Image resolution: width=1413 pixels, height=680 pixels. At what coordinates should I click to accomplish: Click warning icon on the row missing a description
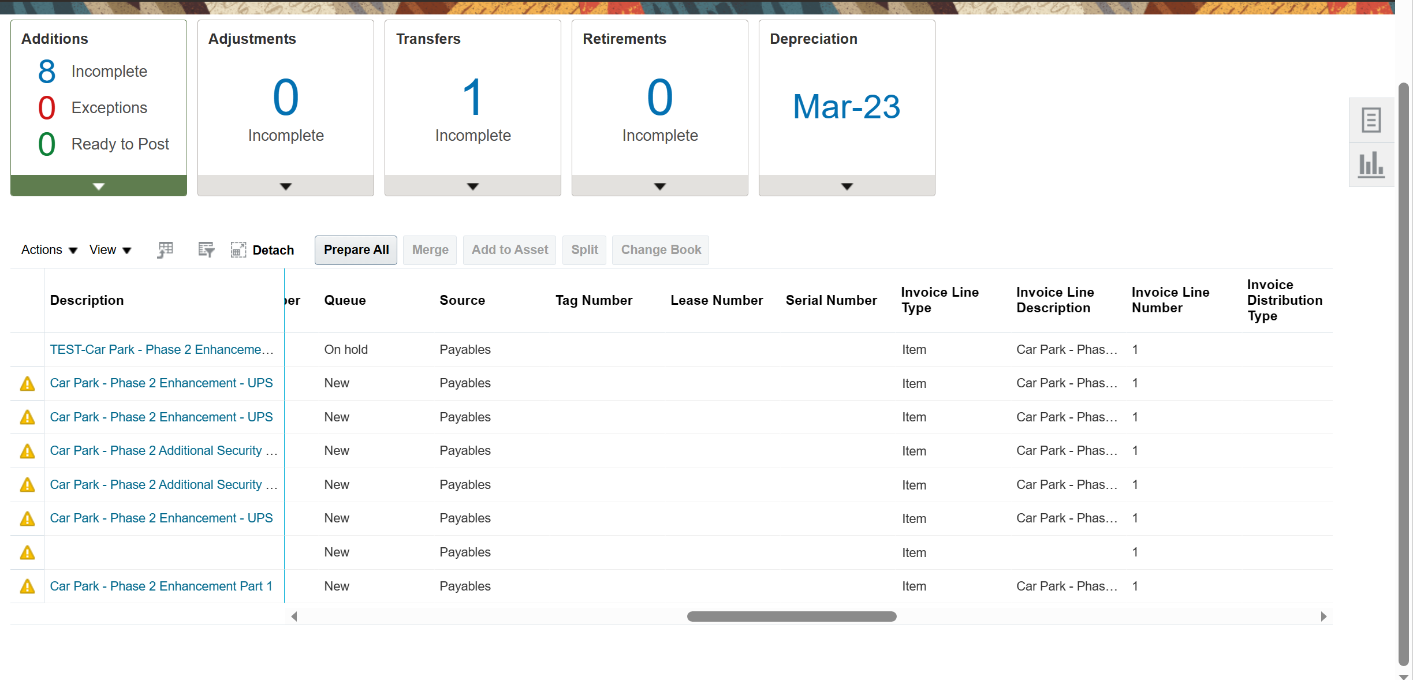tap(27, 552)
